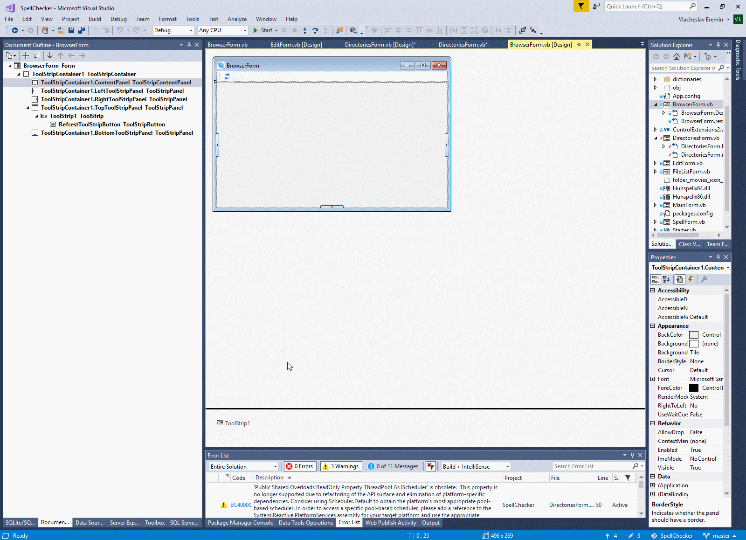Switch to the DirectoriesForm.vb* code tab
746x540 pixels.
463,45
